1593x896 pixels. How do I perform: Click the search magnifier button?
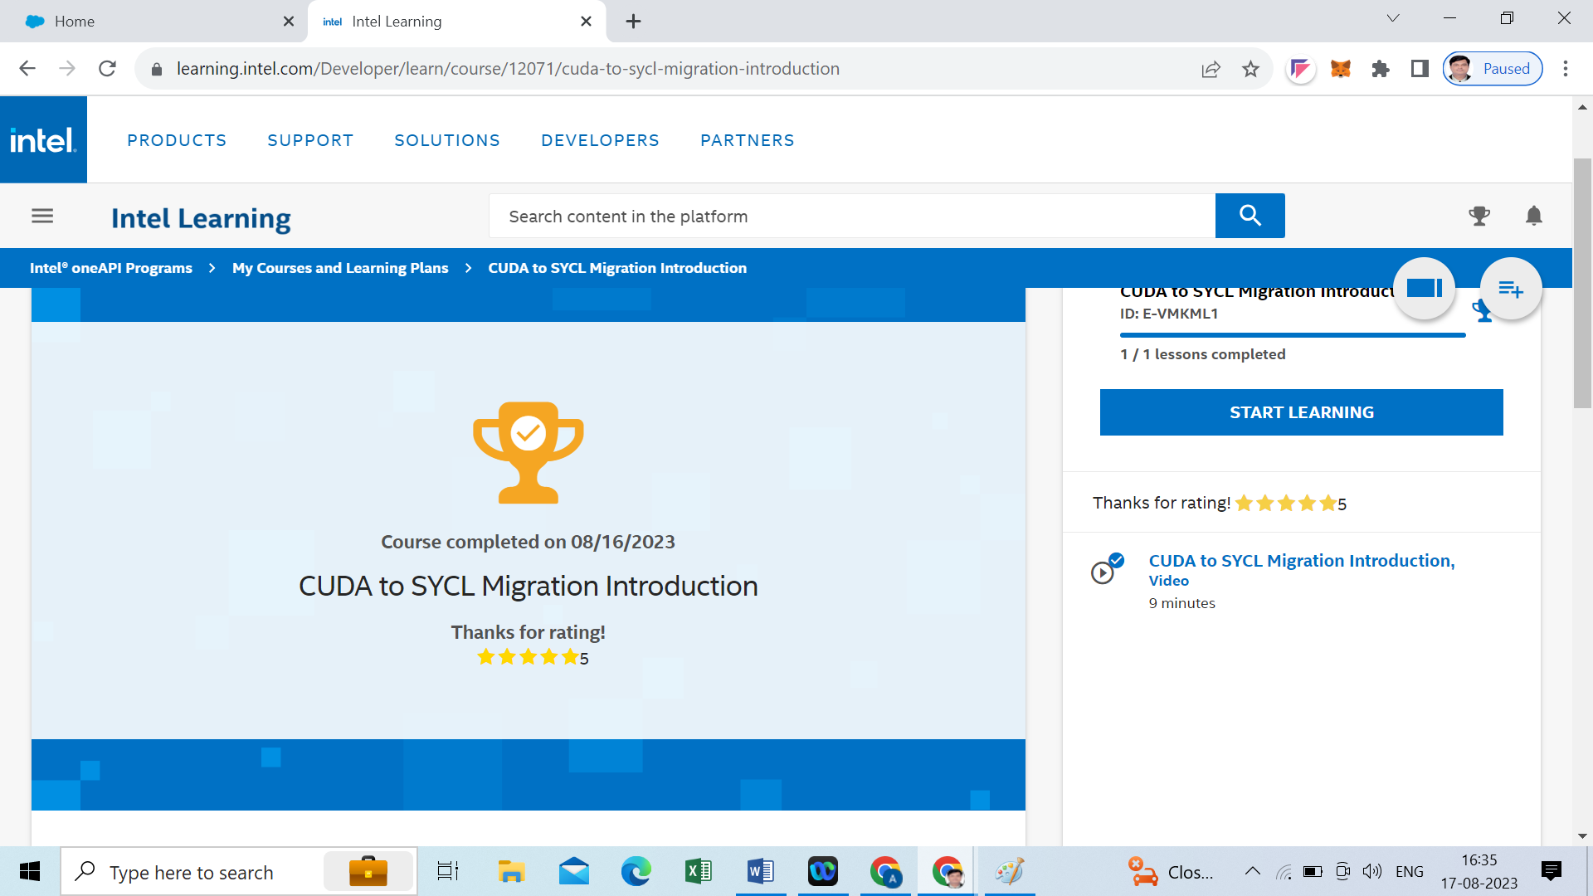1250,216
